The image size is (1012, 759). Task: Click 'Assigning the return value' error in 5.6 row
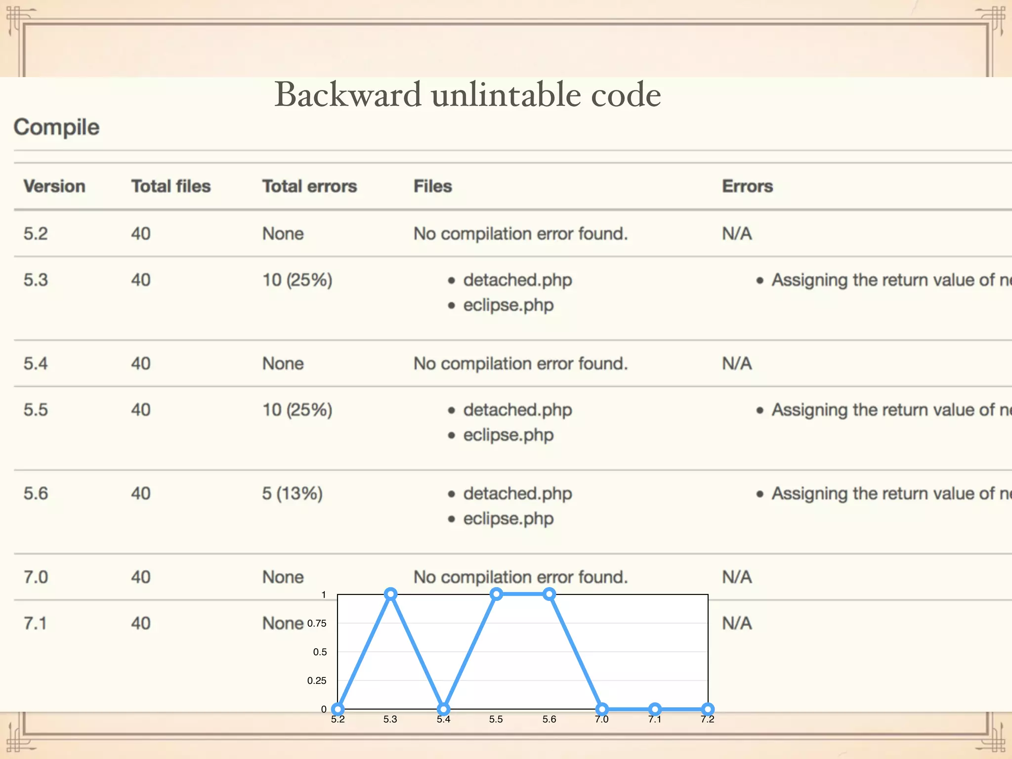pos(892,494)
